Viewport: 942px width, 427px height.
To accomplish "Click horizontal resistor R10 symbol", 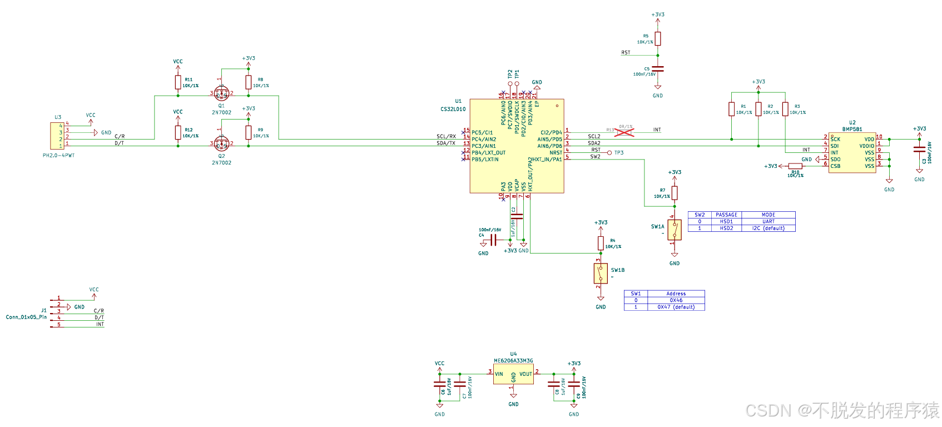I will (x=796, y=166).
